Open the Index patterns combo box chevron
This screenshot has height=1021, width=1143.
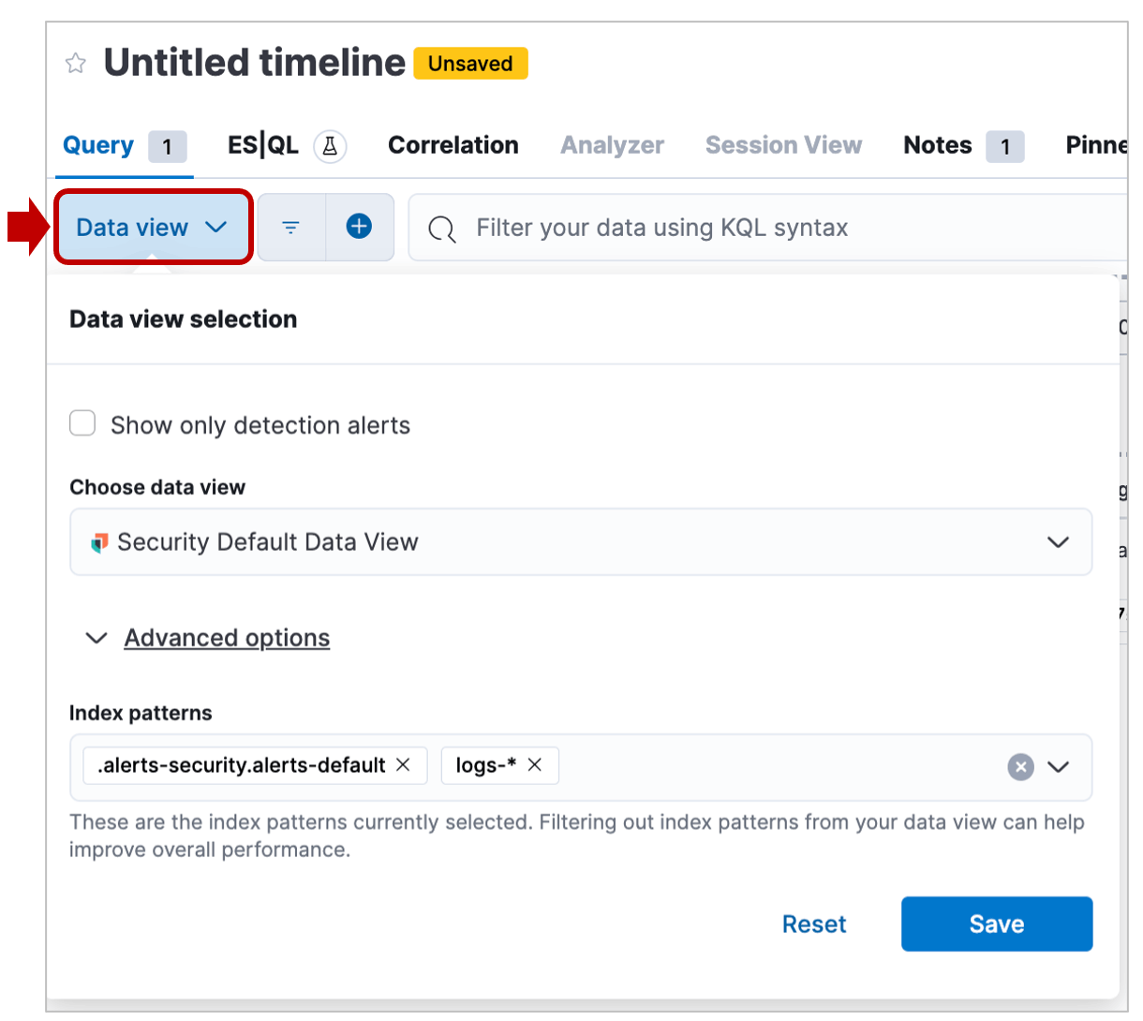[x=1059, y=767]
